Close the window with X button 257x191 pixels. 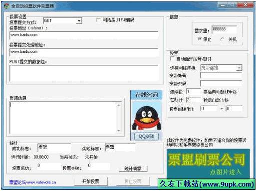click(x=245, y=5)
